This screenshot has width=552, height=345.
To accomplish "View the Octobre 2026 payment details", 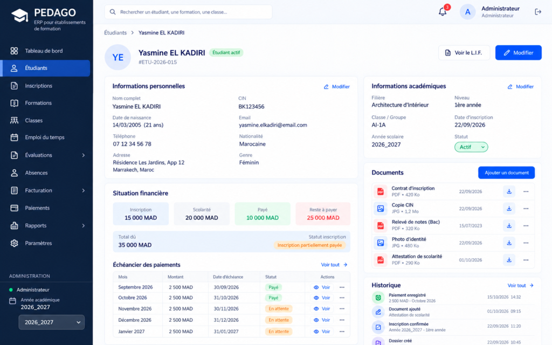I will point(322,298).
